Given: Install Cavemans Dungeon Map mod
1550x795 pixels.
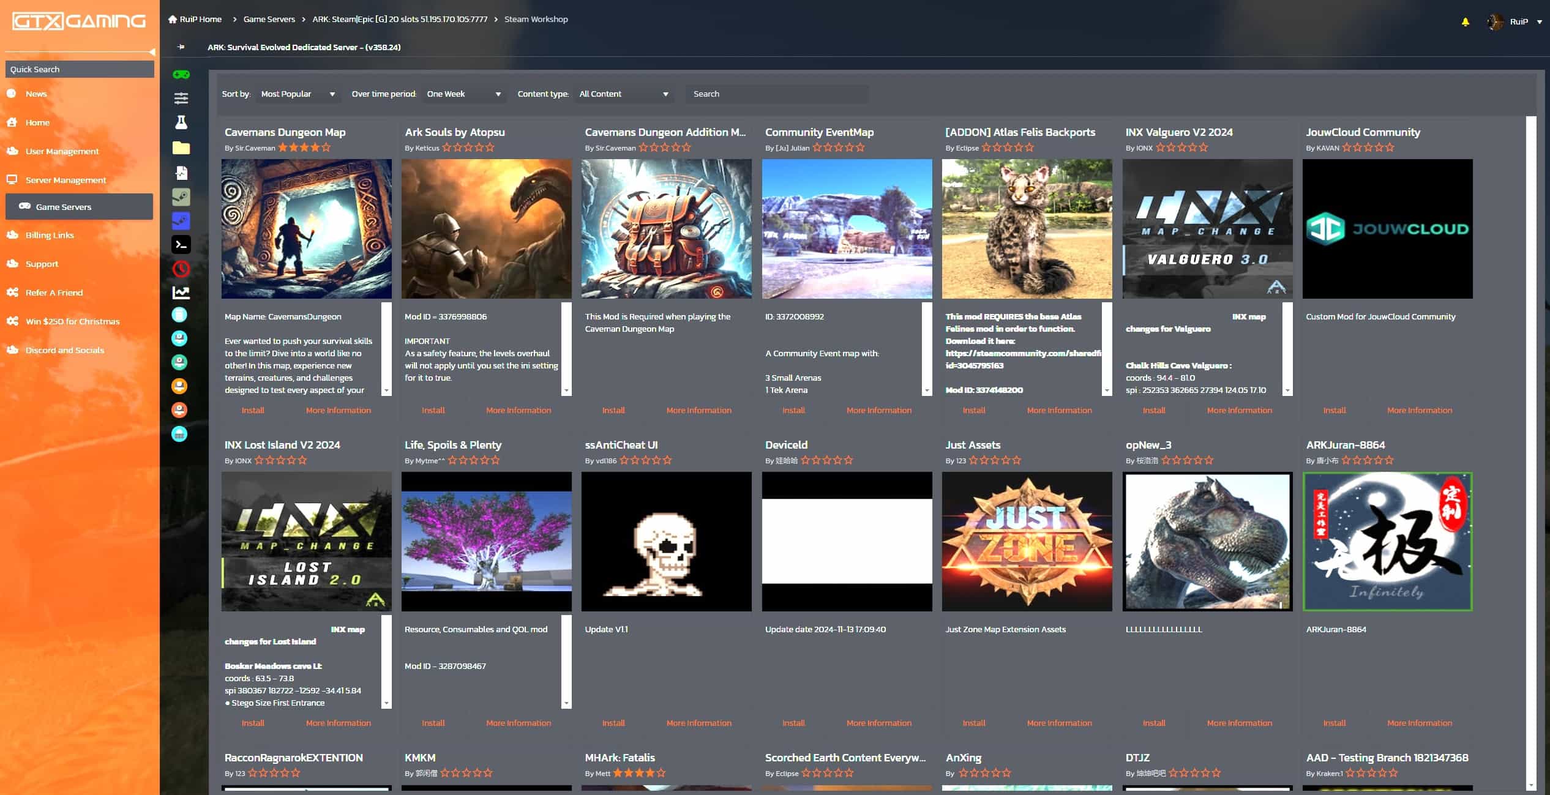Looking at the screenshot, I should coord(253,410).
